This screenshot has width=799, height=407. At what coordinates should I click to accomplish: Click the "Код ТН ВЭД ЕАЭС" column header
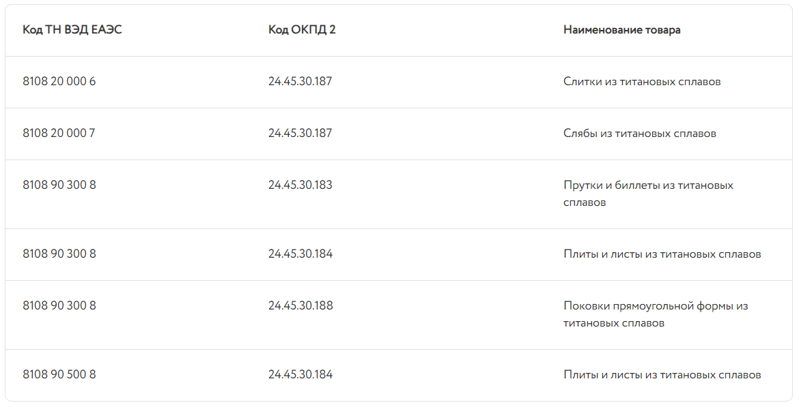click(72, 30)
